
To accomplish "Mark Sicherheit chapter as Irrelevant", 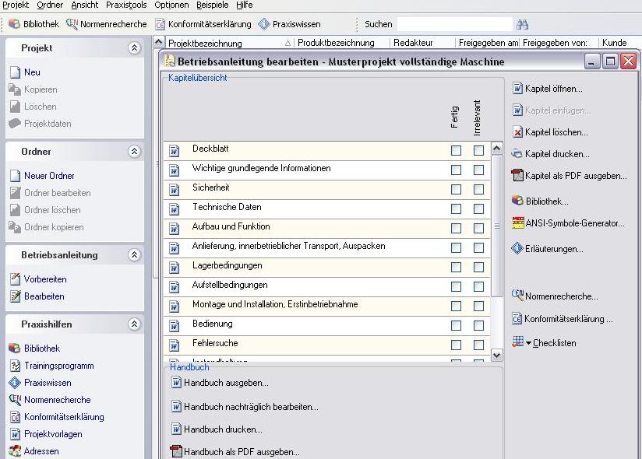I will [478, 189].
